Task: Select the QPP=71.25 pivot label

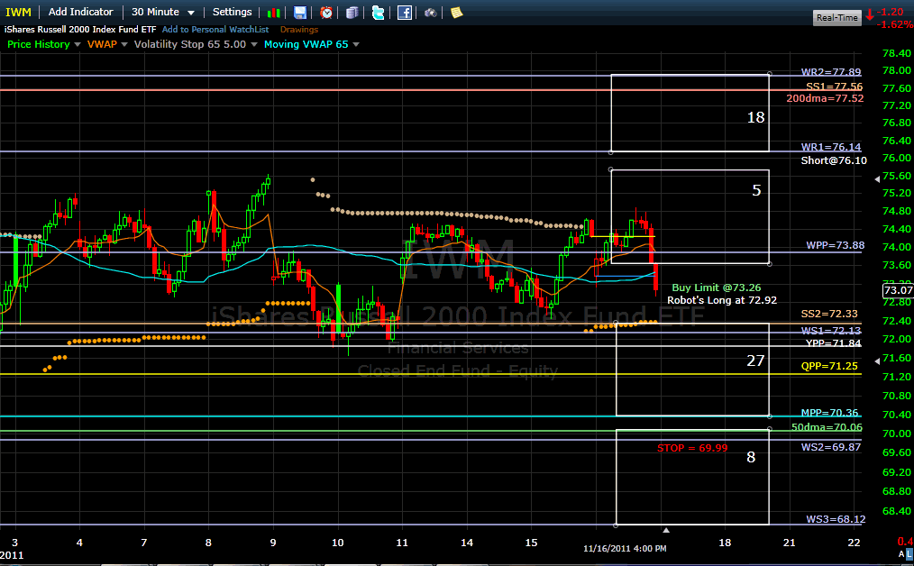Action: 829,366
